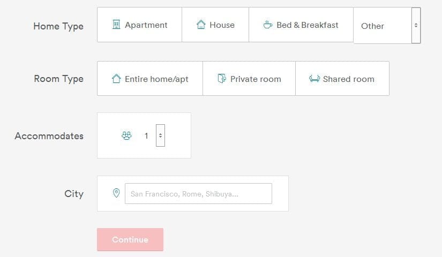Pick Entire home/apt room type
Image resolution: width=442 pixels, height=257 pixels.
pos(150,78)
